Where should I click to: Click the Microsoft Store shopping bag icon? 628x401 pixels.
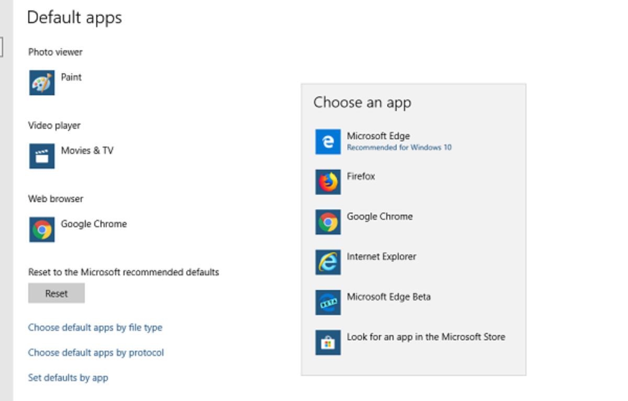point(328,342)
